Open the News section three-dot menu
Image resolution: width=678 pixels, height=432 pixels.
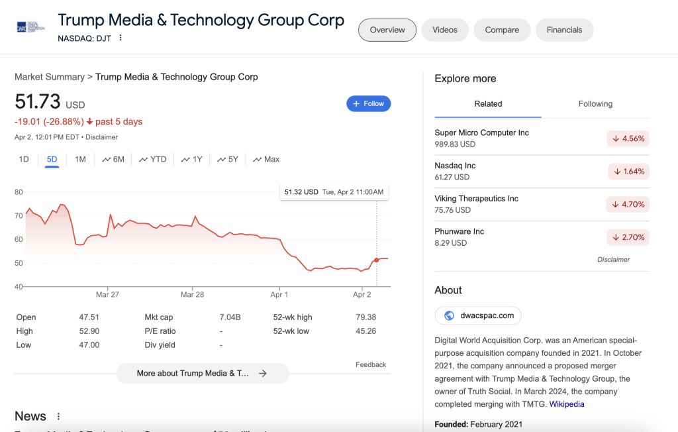(x=58, y=416)
